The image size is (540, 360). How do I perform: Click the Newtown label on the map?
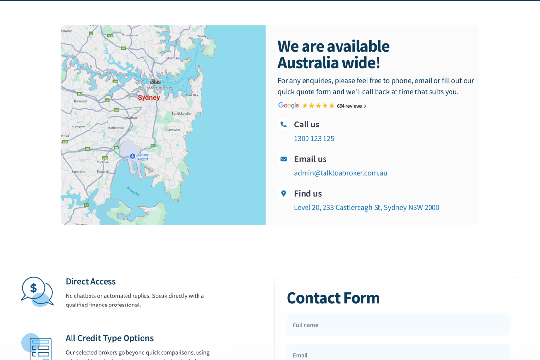pyautogui.click(x=130, y=118)
